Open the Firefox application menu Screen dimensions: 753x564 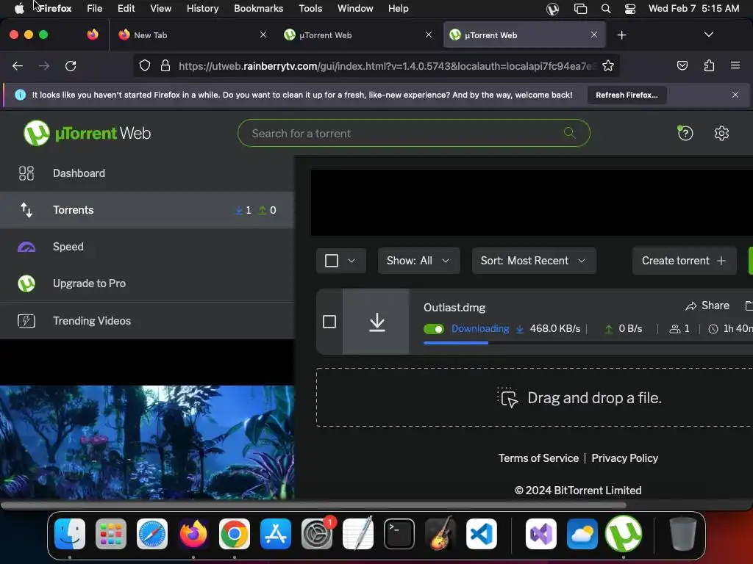pos(735,65)
